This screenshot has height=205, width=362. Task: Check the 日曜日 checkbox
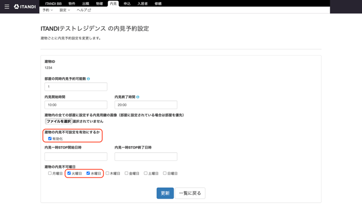(165, 173)
